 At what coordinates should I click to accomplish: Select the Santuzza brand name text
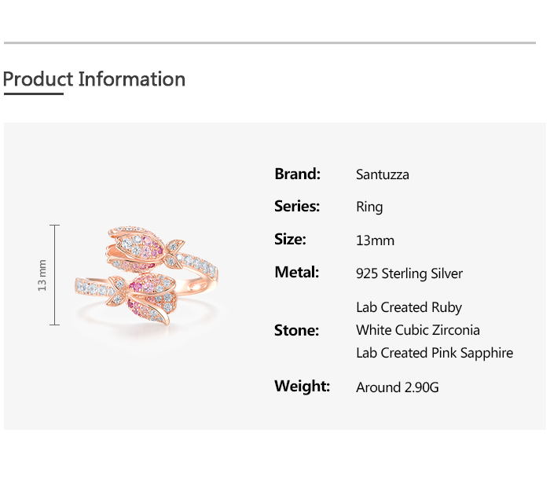(x=382, y=174)
